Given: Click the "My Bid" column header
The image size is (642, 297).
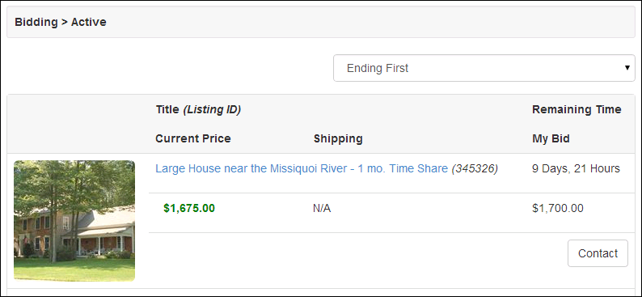Looking at the screenshot, I should click(551, 139).
